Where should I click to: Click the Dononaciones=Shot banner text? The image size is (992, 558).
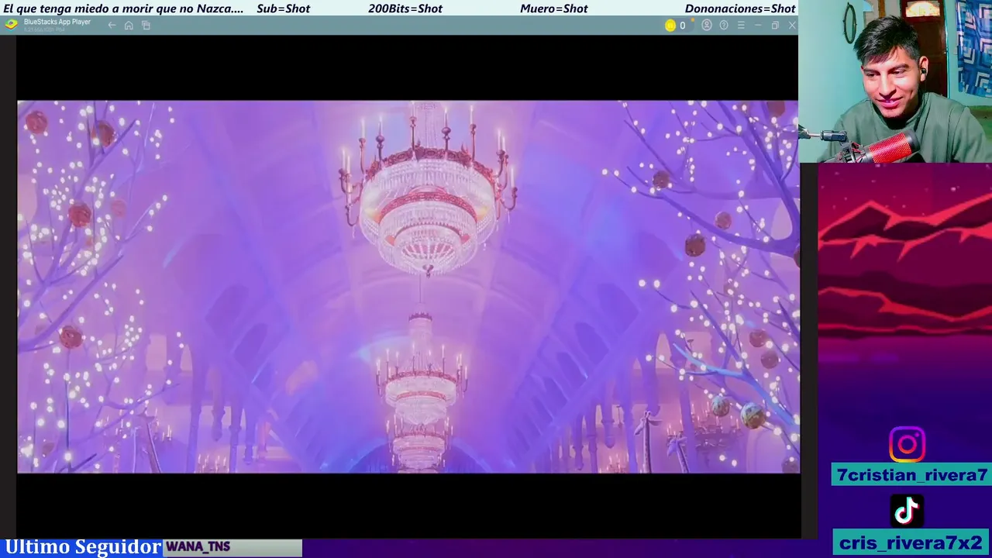click(x=740, y=9)
